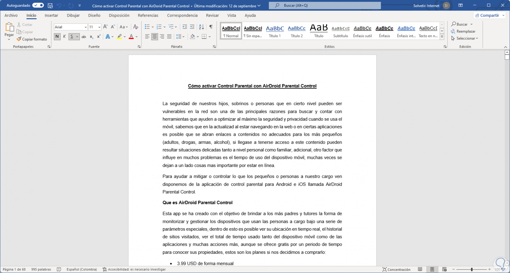Clear all formatting with eraser A icon
This screenshot has width=510, height=273.
[135, 27]
